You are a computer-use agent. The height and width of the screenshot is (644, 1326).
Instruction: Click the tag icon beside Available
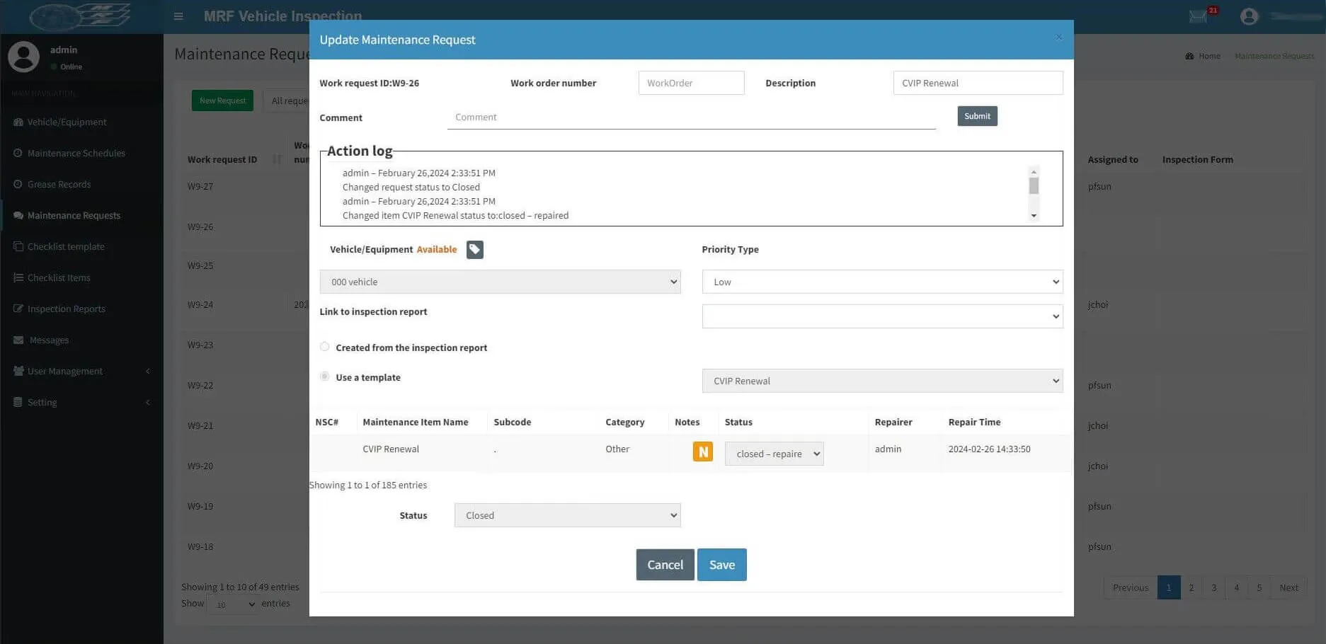[474, 250]
